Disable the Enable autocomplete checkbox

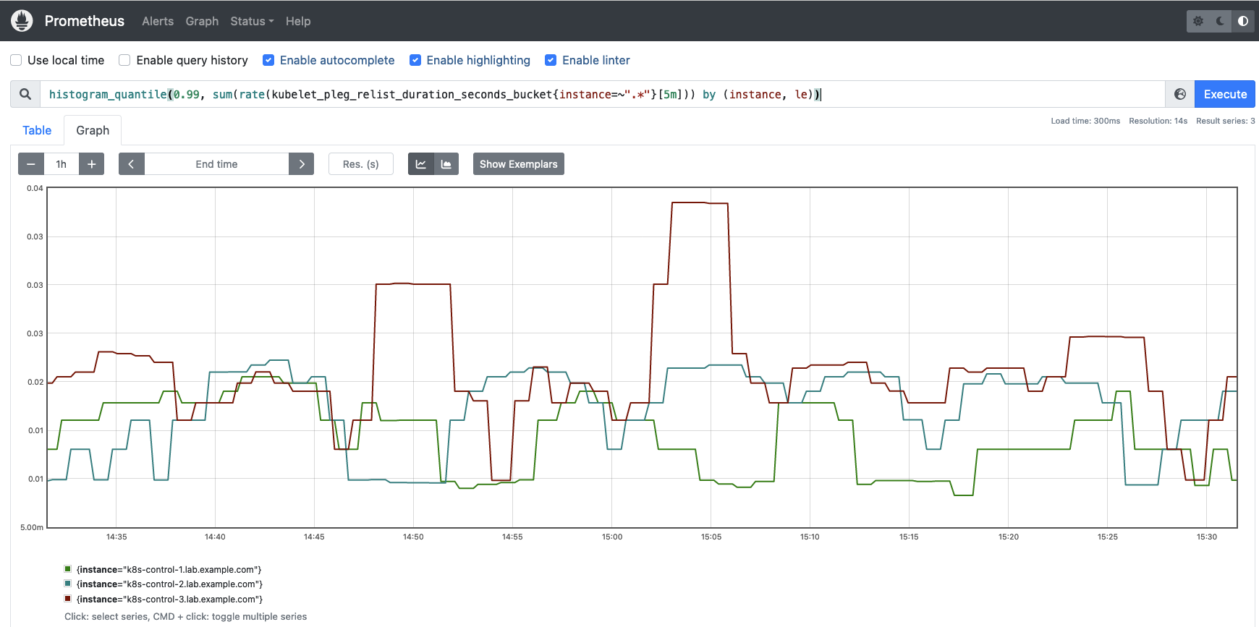pyautogui.click(x=268, y=60)
